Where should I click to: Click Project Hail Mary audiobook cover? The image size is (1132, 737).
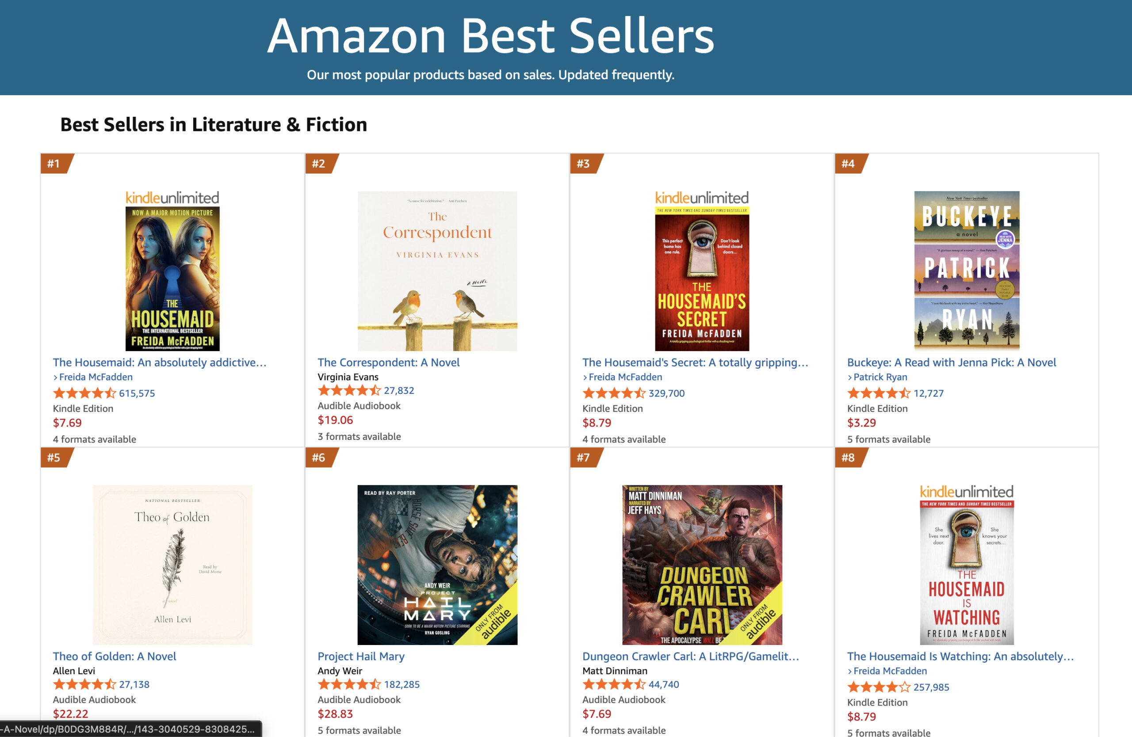click(x=437, y=565)
